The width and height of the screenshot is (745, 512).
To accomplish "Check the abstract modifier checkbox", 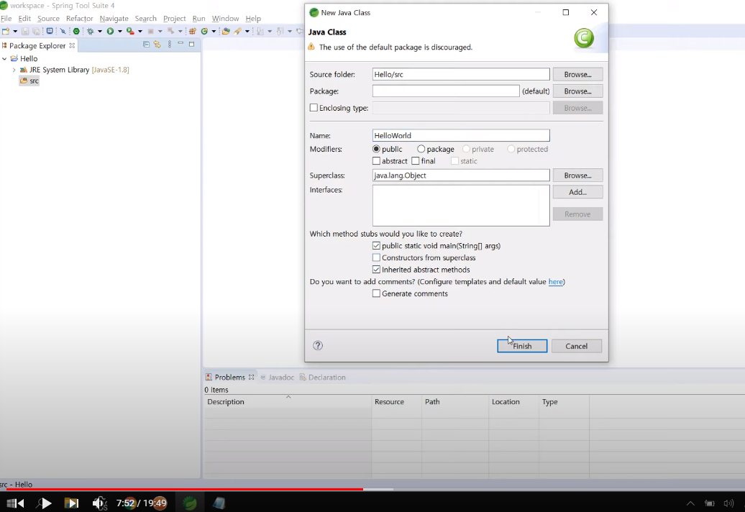I will pos(376,161).
